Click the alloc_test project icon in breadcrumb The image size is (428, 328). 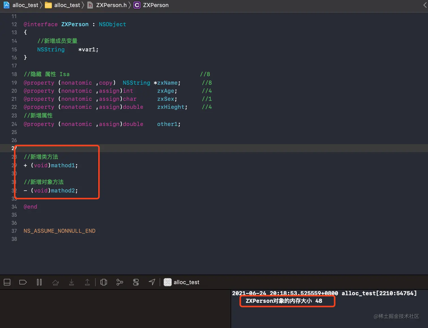click(x=6, y=5)
